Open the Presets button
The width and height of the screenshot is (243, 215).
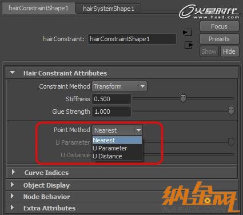[219, 39]
